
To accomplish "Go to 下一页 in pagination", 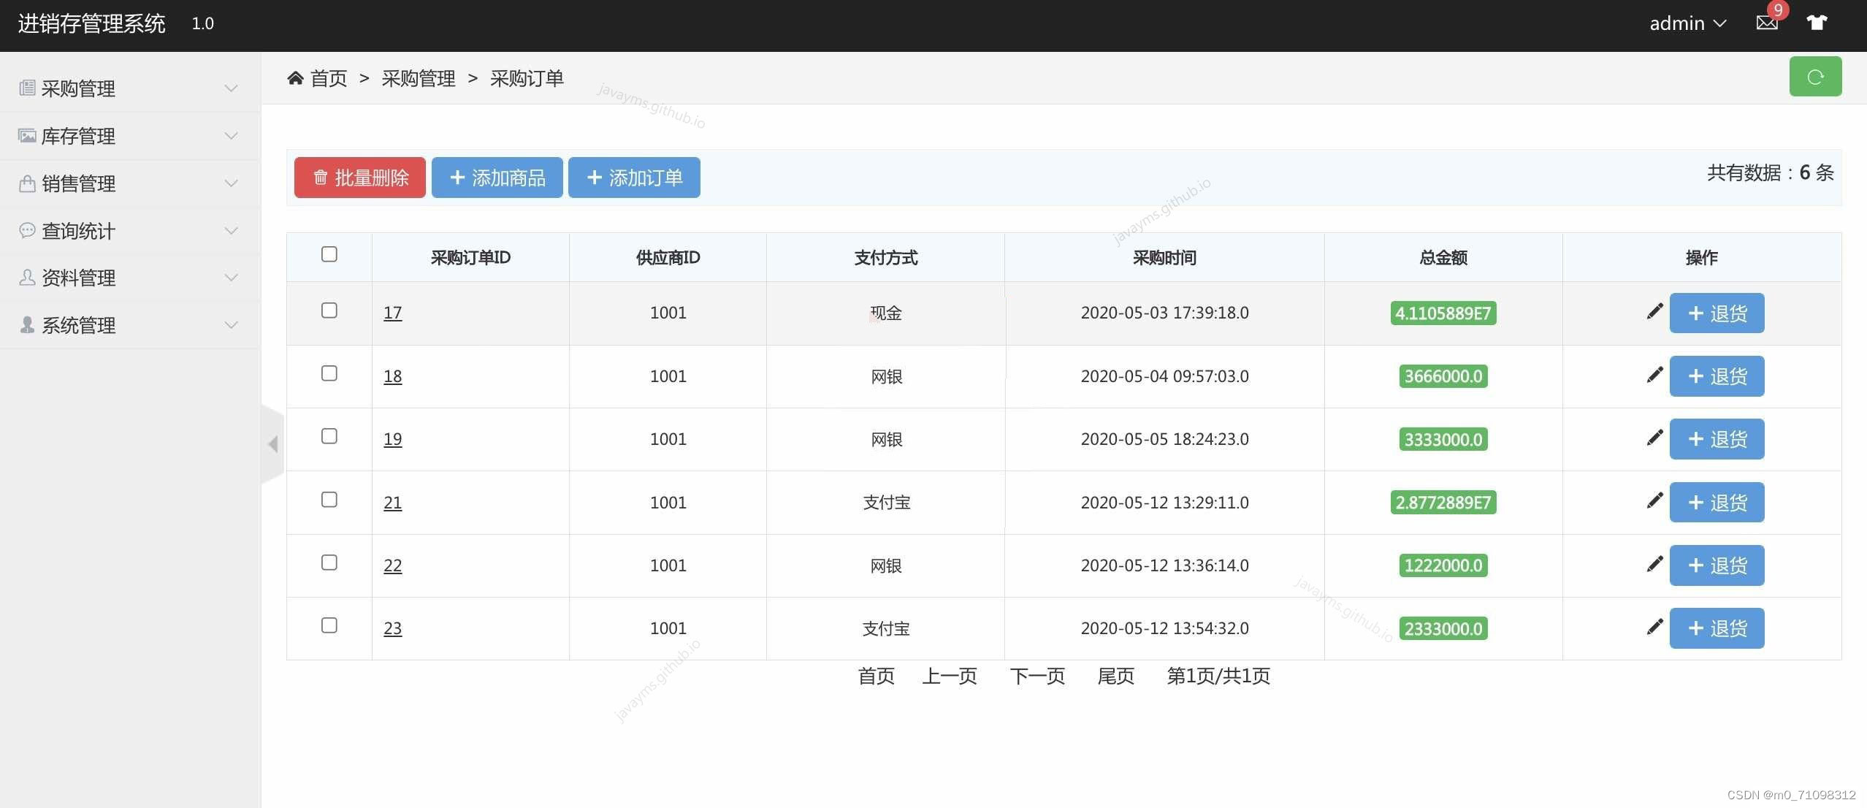I will tap(1036, 676).
